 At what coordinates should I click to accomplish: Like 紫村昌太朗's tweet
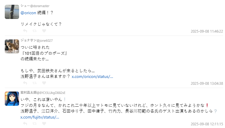[44, 124]
